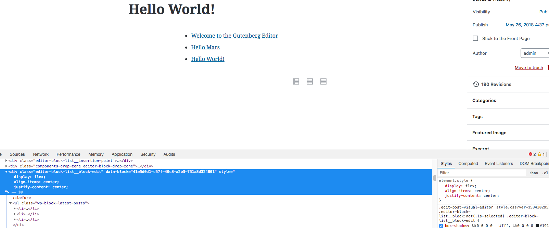Viewport: 549px width, 228px height.
Task: Expand the Featured Image panel
Action: point(508,132)
